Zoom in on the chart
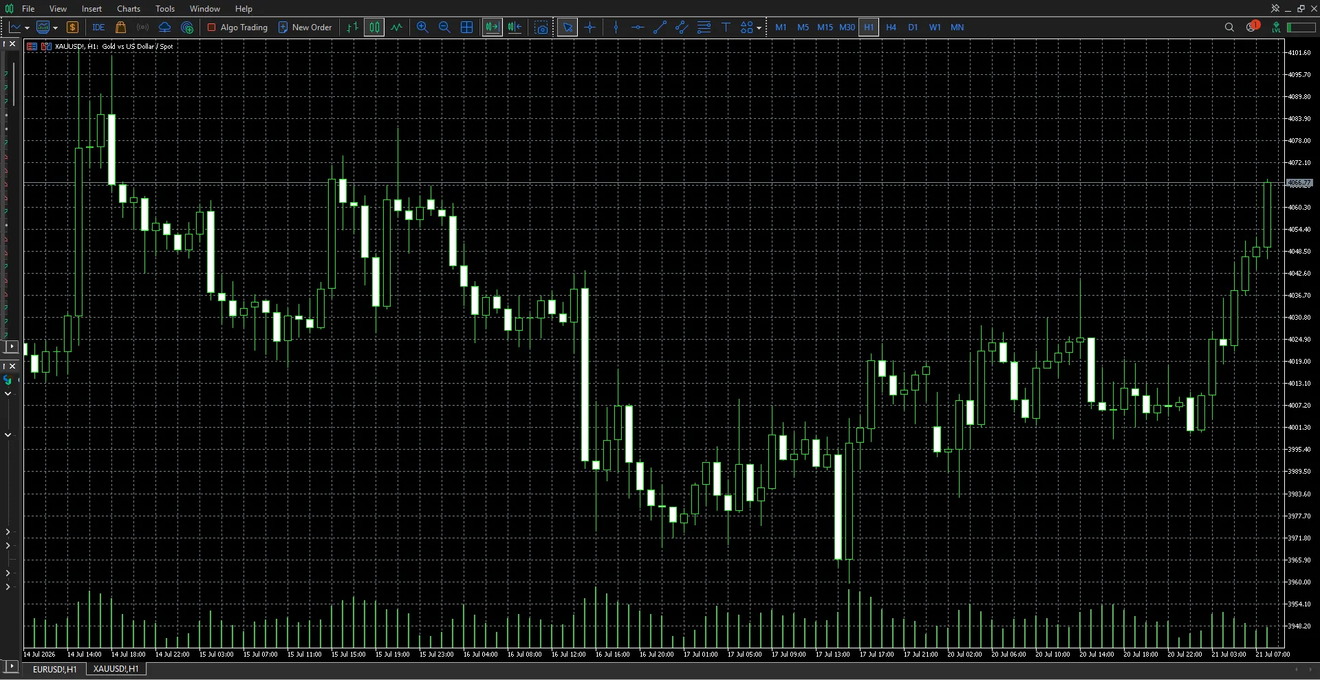The width and height of the screenshot is (1320, 680). click(422, 28)
